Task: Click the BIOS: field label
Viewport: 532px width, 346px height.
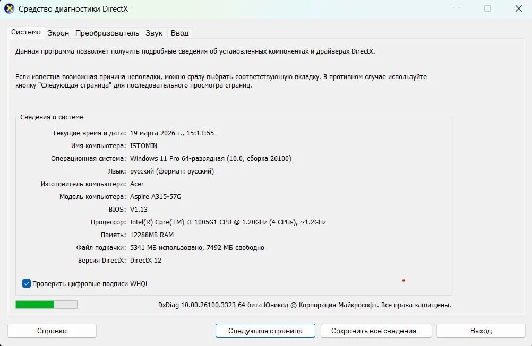Action: 117,209
